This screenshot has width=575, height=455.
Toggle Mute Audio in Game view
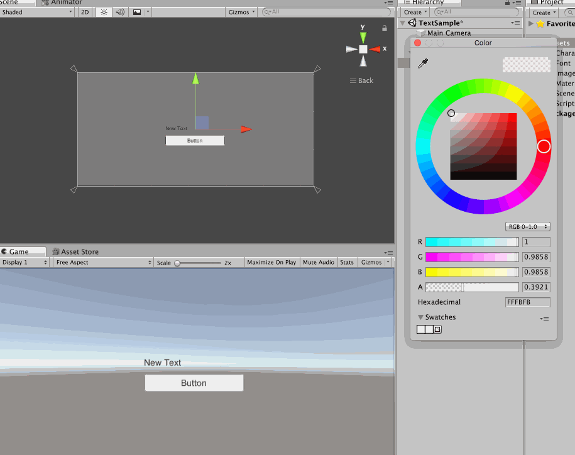pyautogui.click(x=318, y=263)
